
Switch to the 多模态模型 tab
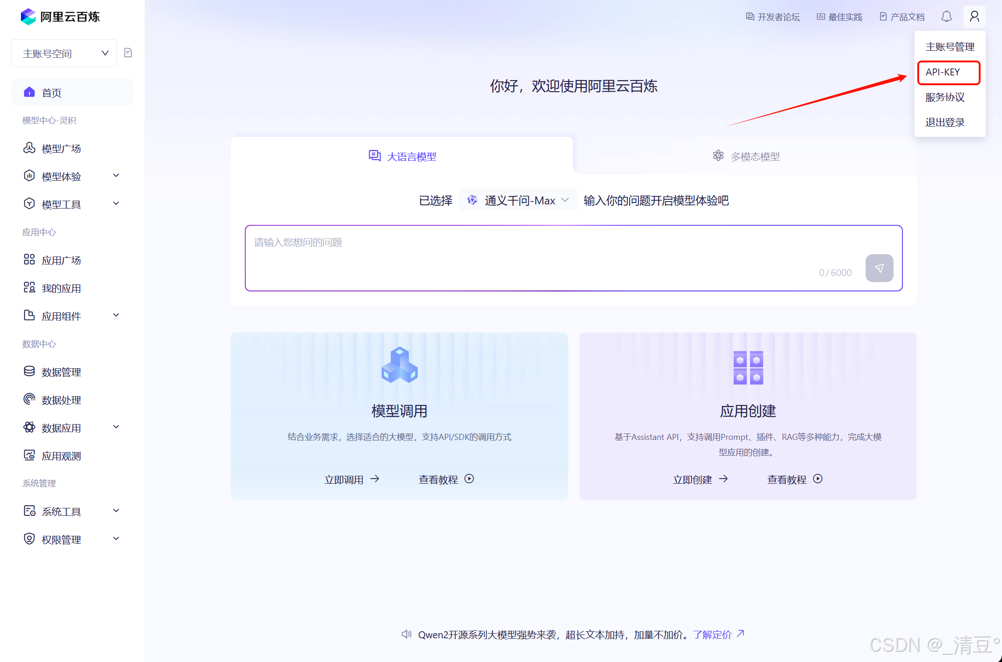point(746,156)
